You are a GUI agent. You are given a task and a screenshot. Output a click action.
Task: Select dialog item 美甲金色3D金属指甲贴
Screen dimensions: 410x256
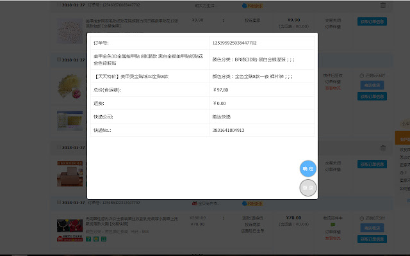pyautogui.click(x=148, y=60)
